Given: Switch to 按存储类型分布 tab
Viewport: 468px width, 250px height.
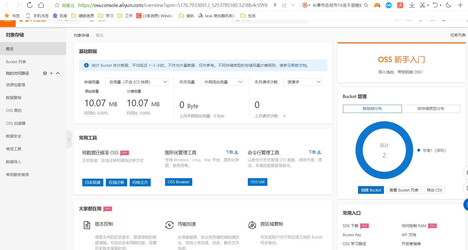Looking at the screenshot, I should coord(431,109).
